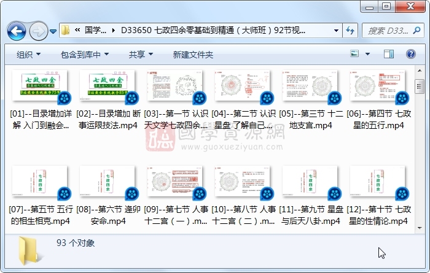430x273 pixels.
Task: Click the video badge icon on file [07]
Action: pyautogui.click(x=64, y=194)
